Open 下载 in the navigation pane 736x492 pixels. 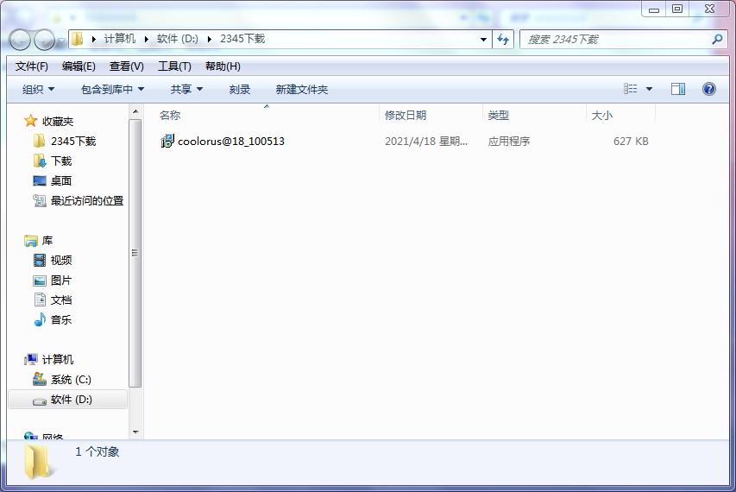pyautogui.click(x=61, y=161)
